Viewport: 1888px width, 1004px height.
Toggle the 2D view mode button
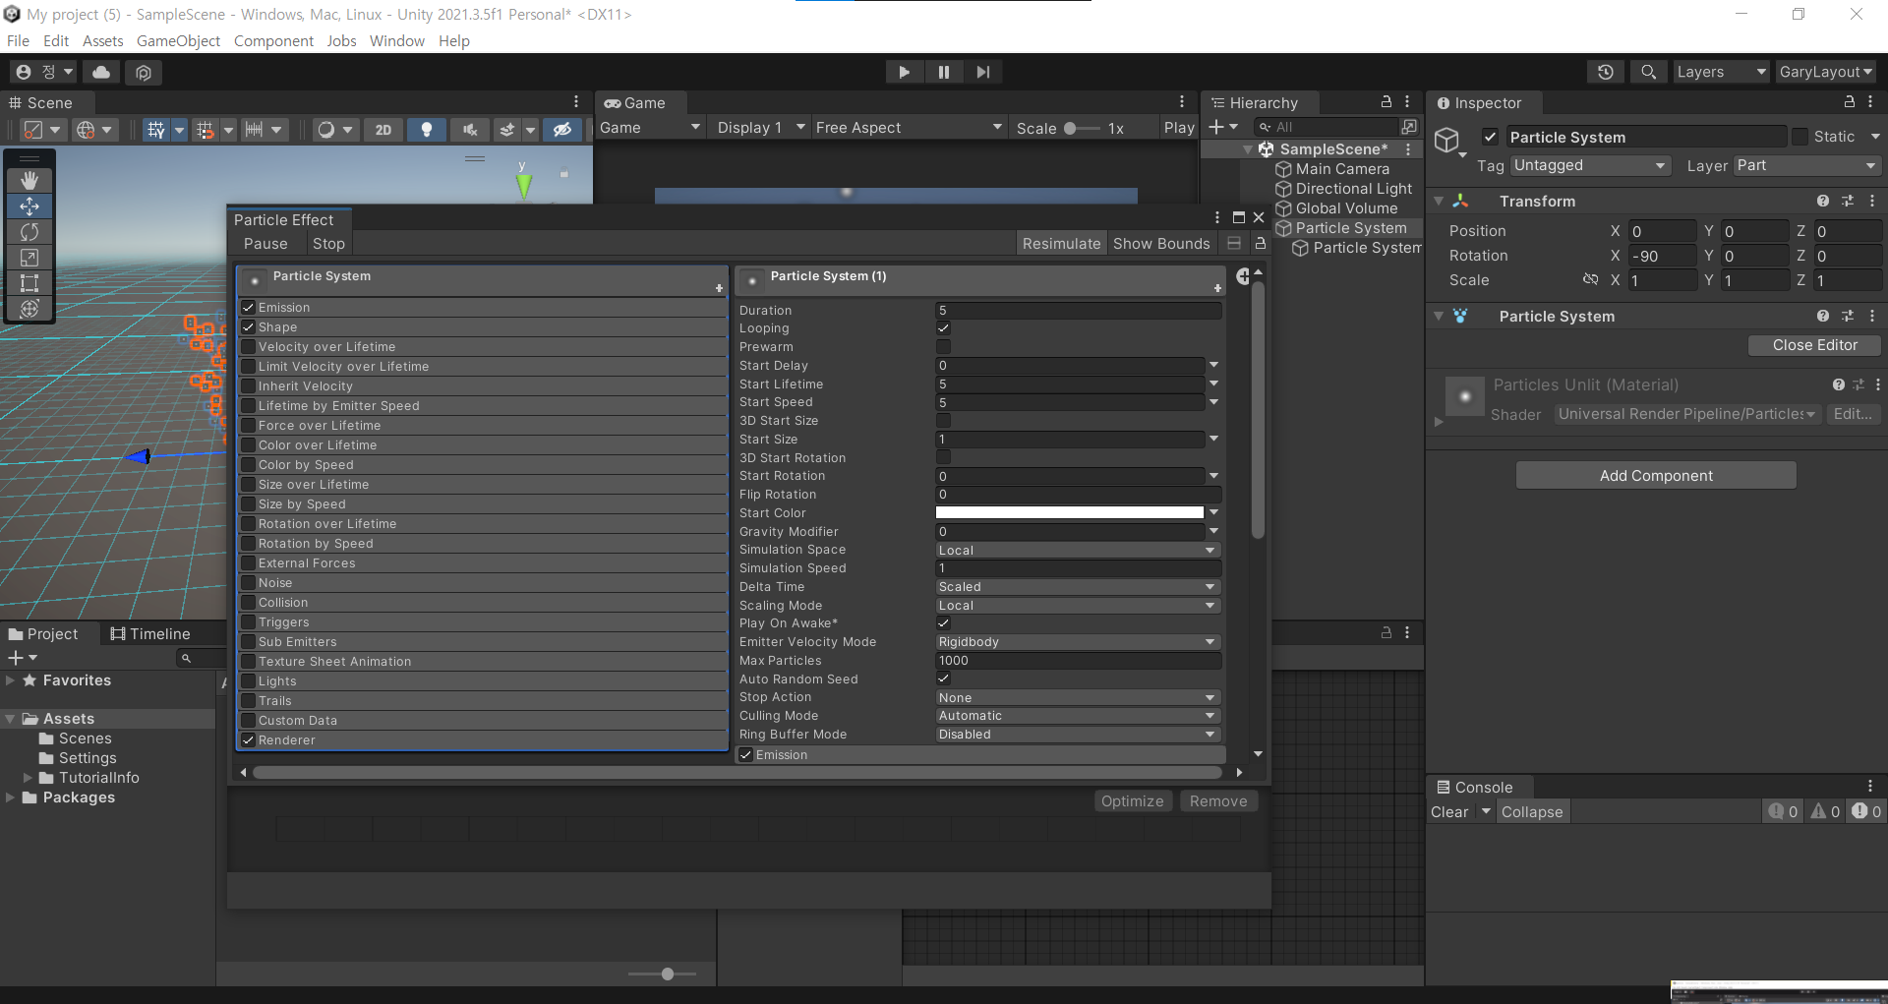click(x=383, y=129)
